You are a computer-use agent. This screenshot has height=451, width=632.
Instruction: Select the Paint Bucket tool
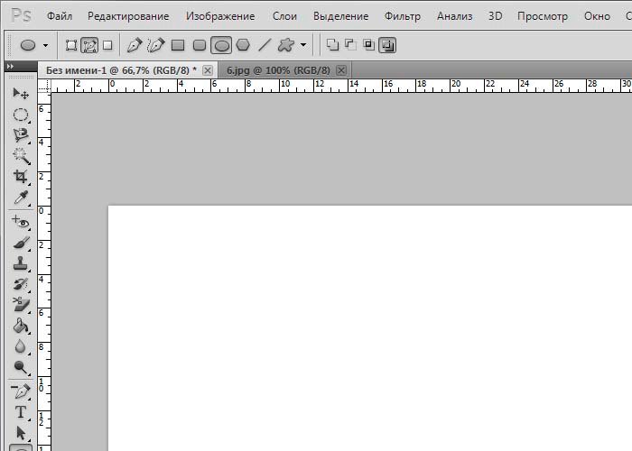[x=20, y=326]
